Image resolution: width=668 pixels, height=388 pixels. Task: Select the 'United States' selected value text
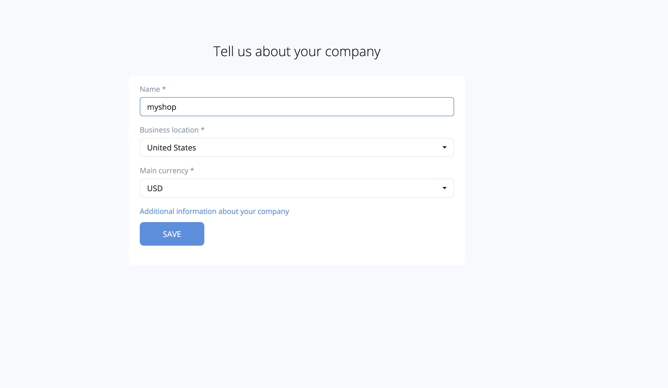(x=171, y=148)
